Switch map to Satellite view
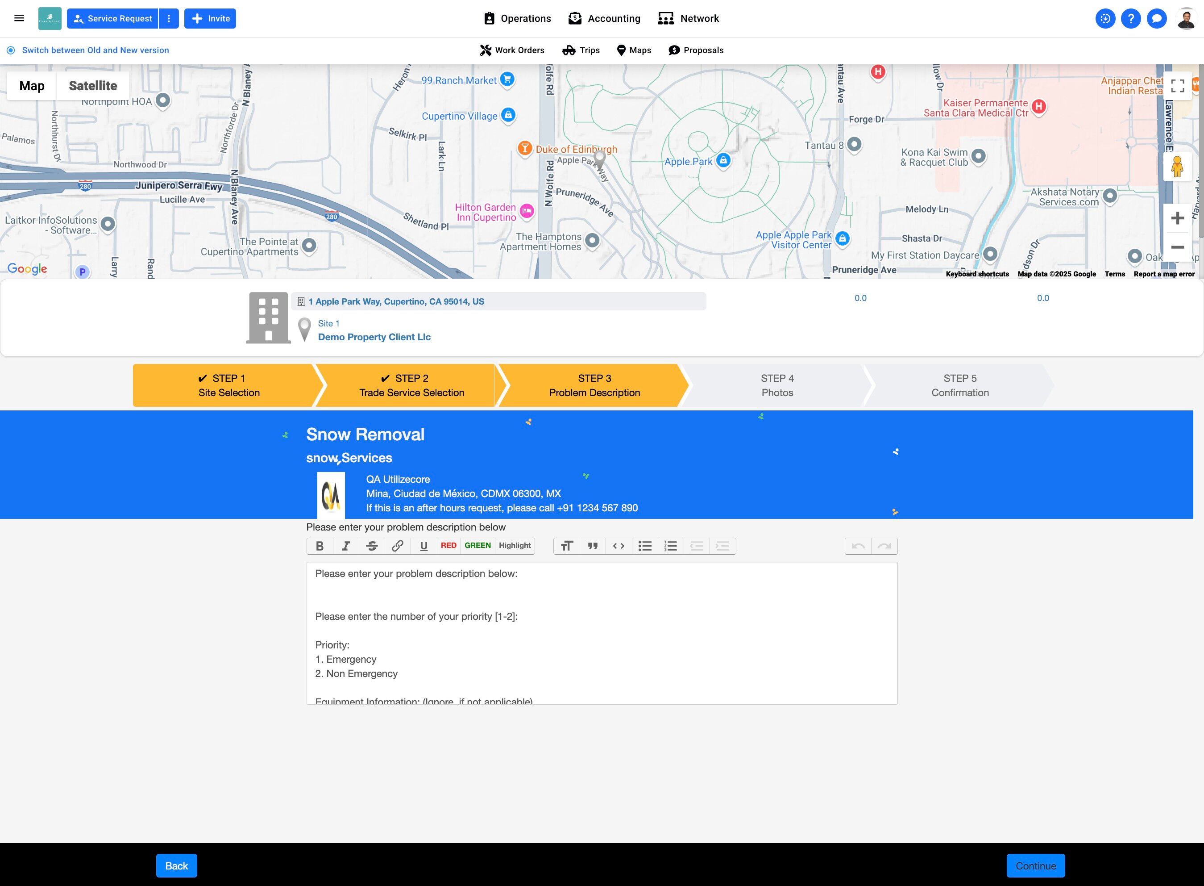 click(x=93, y=86)
